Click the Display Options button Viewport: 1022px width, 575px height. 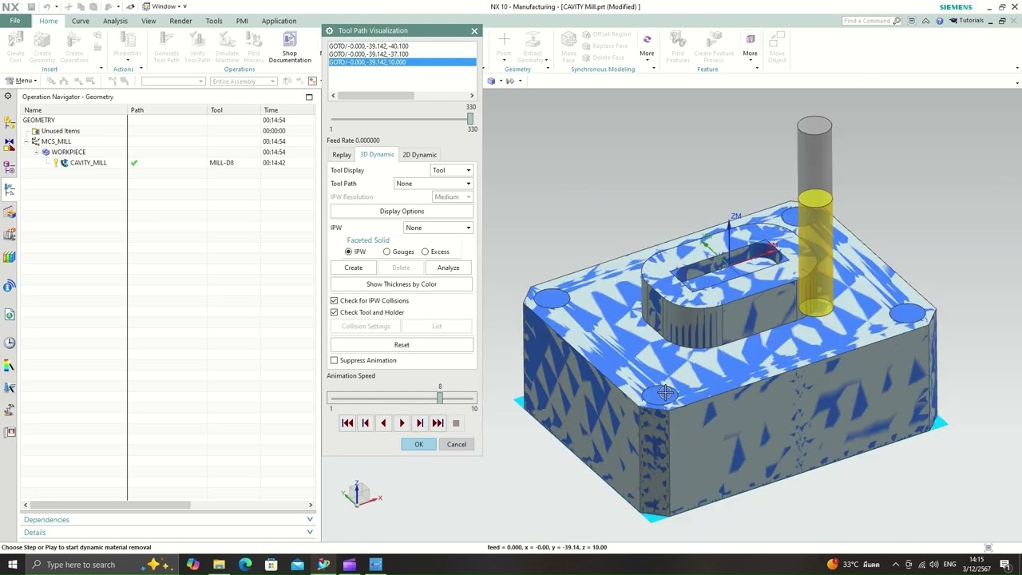point(402,212)
